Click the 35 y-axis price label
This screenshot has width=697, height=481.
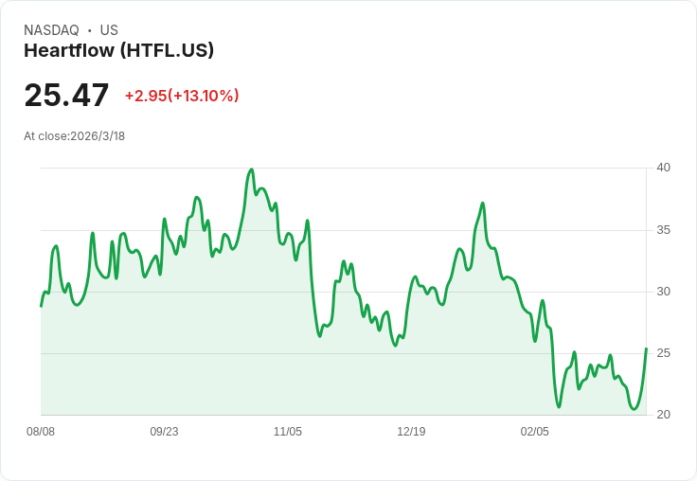click(x=663, y=230)
